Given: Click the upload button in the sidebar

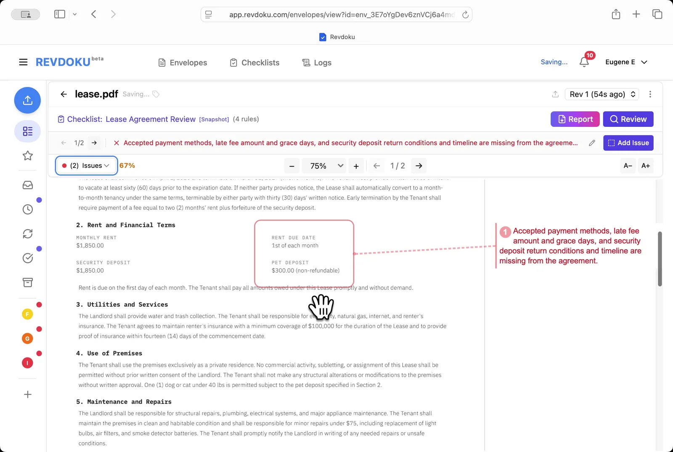Looking at the screenshot, I should point(27,100).
